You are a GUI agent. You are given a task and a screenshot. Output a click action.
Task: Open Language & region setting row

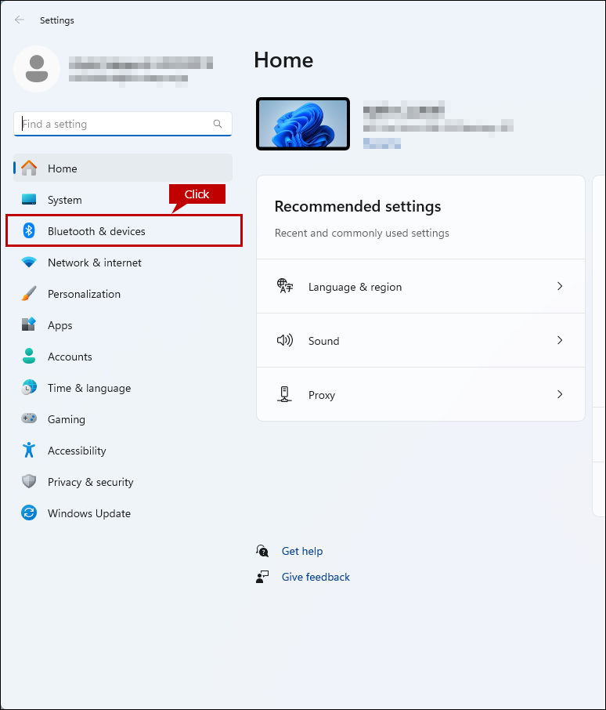coord(420,286)
